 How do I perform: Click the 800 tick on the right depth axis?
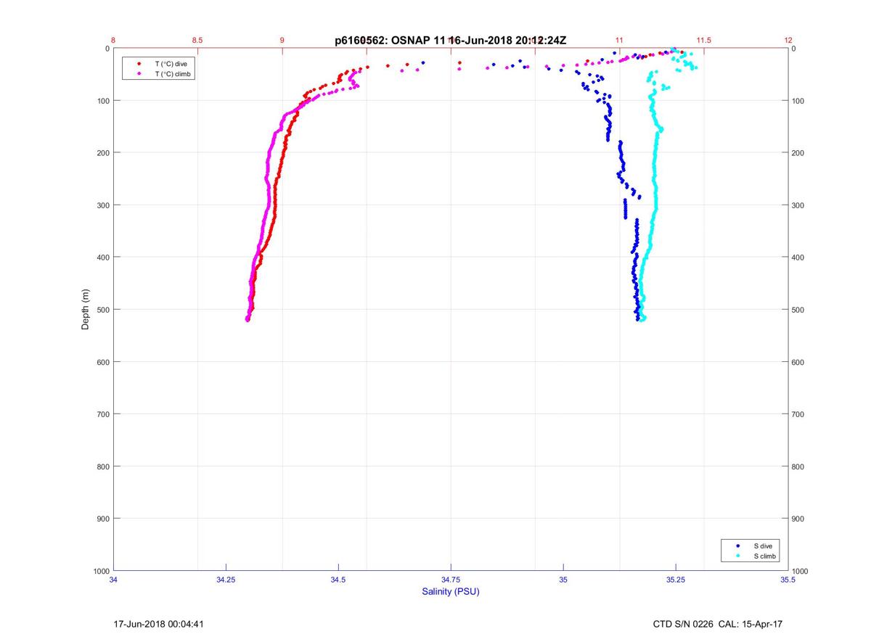(799, 466)
